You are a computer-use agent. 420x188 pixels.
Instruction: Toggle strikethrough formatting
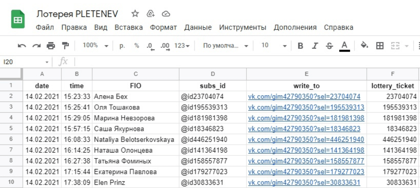[x=329, y=46]
